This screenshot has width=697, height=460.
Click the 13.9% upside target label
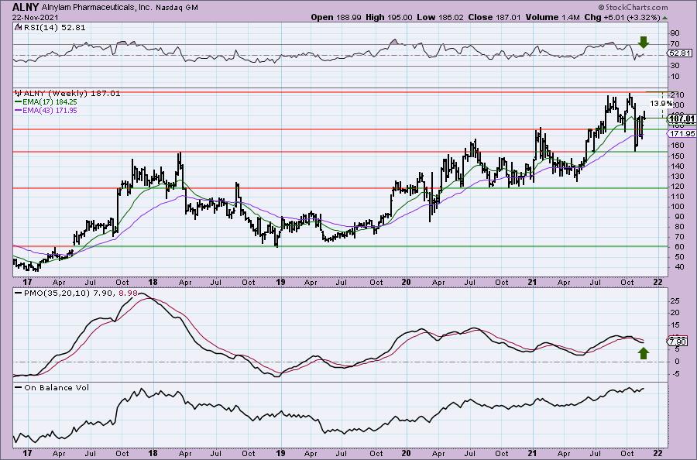pos(661,103)
